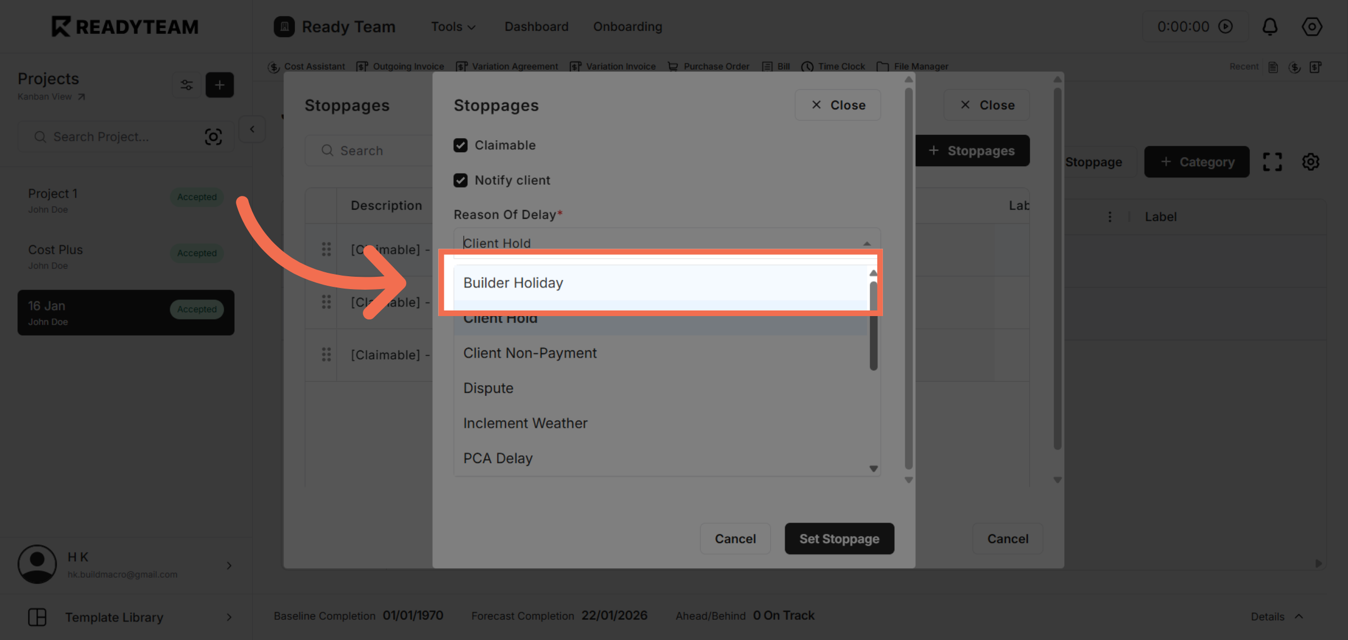Select Builder Holiday from the delay list
Screen dimensions: 1348x640
pyautogui.click(x=513, y=282)
